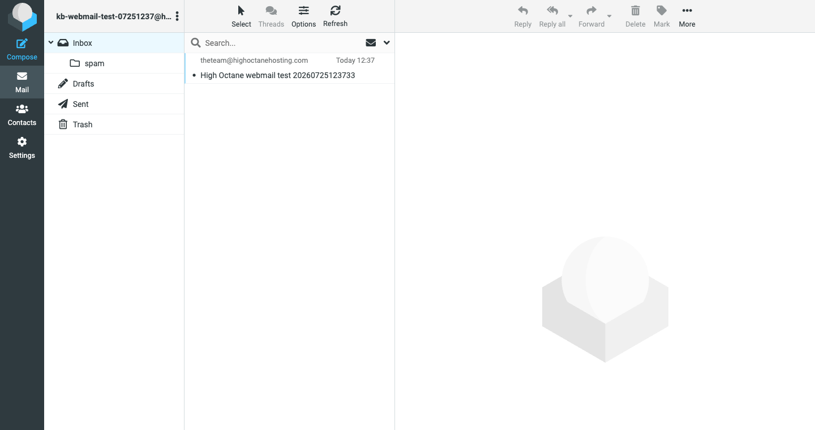Open the Contacts section

(x=22, y=115)
